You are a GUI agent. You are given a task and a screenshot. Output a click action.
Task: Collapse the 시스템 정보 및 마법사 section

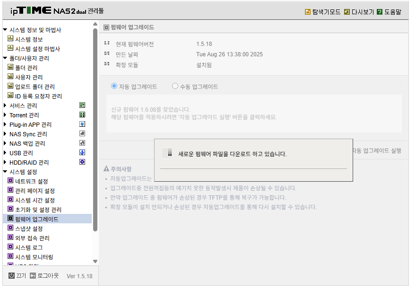(5, 30)
